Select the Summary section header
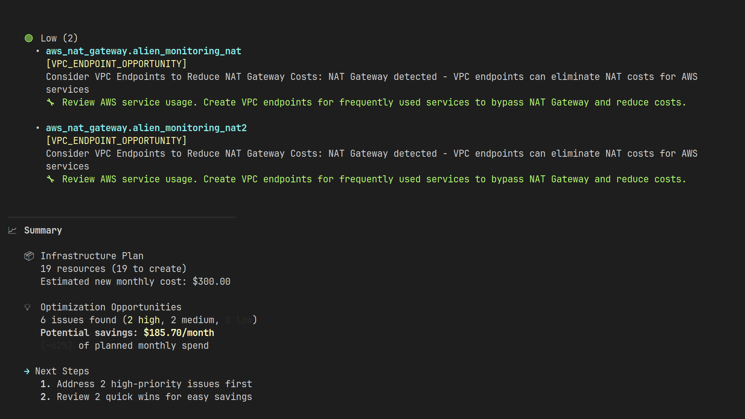Screen dimensions: 745x419 coord(43,230)
